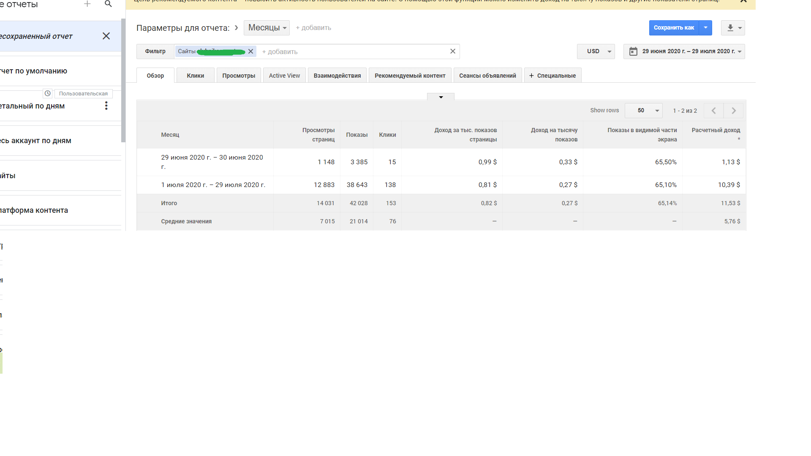
Task: Close the unsaved report with the X icon
Action: click(106, 36)
